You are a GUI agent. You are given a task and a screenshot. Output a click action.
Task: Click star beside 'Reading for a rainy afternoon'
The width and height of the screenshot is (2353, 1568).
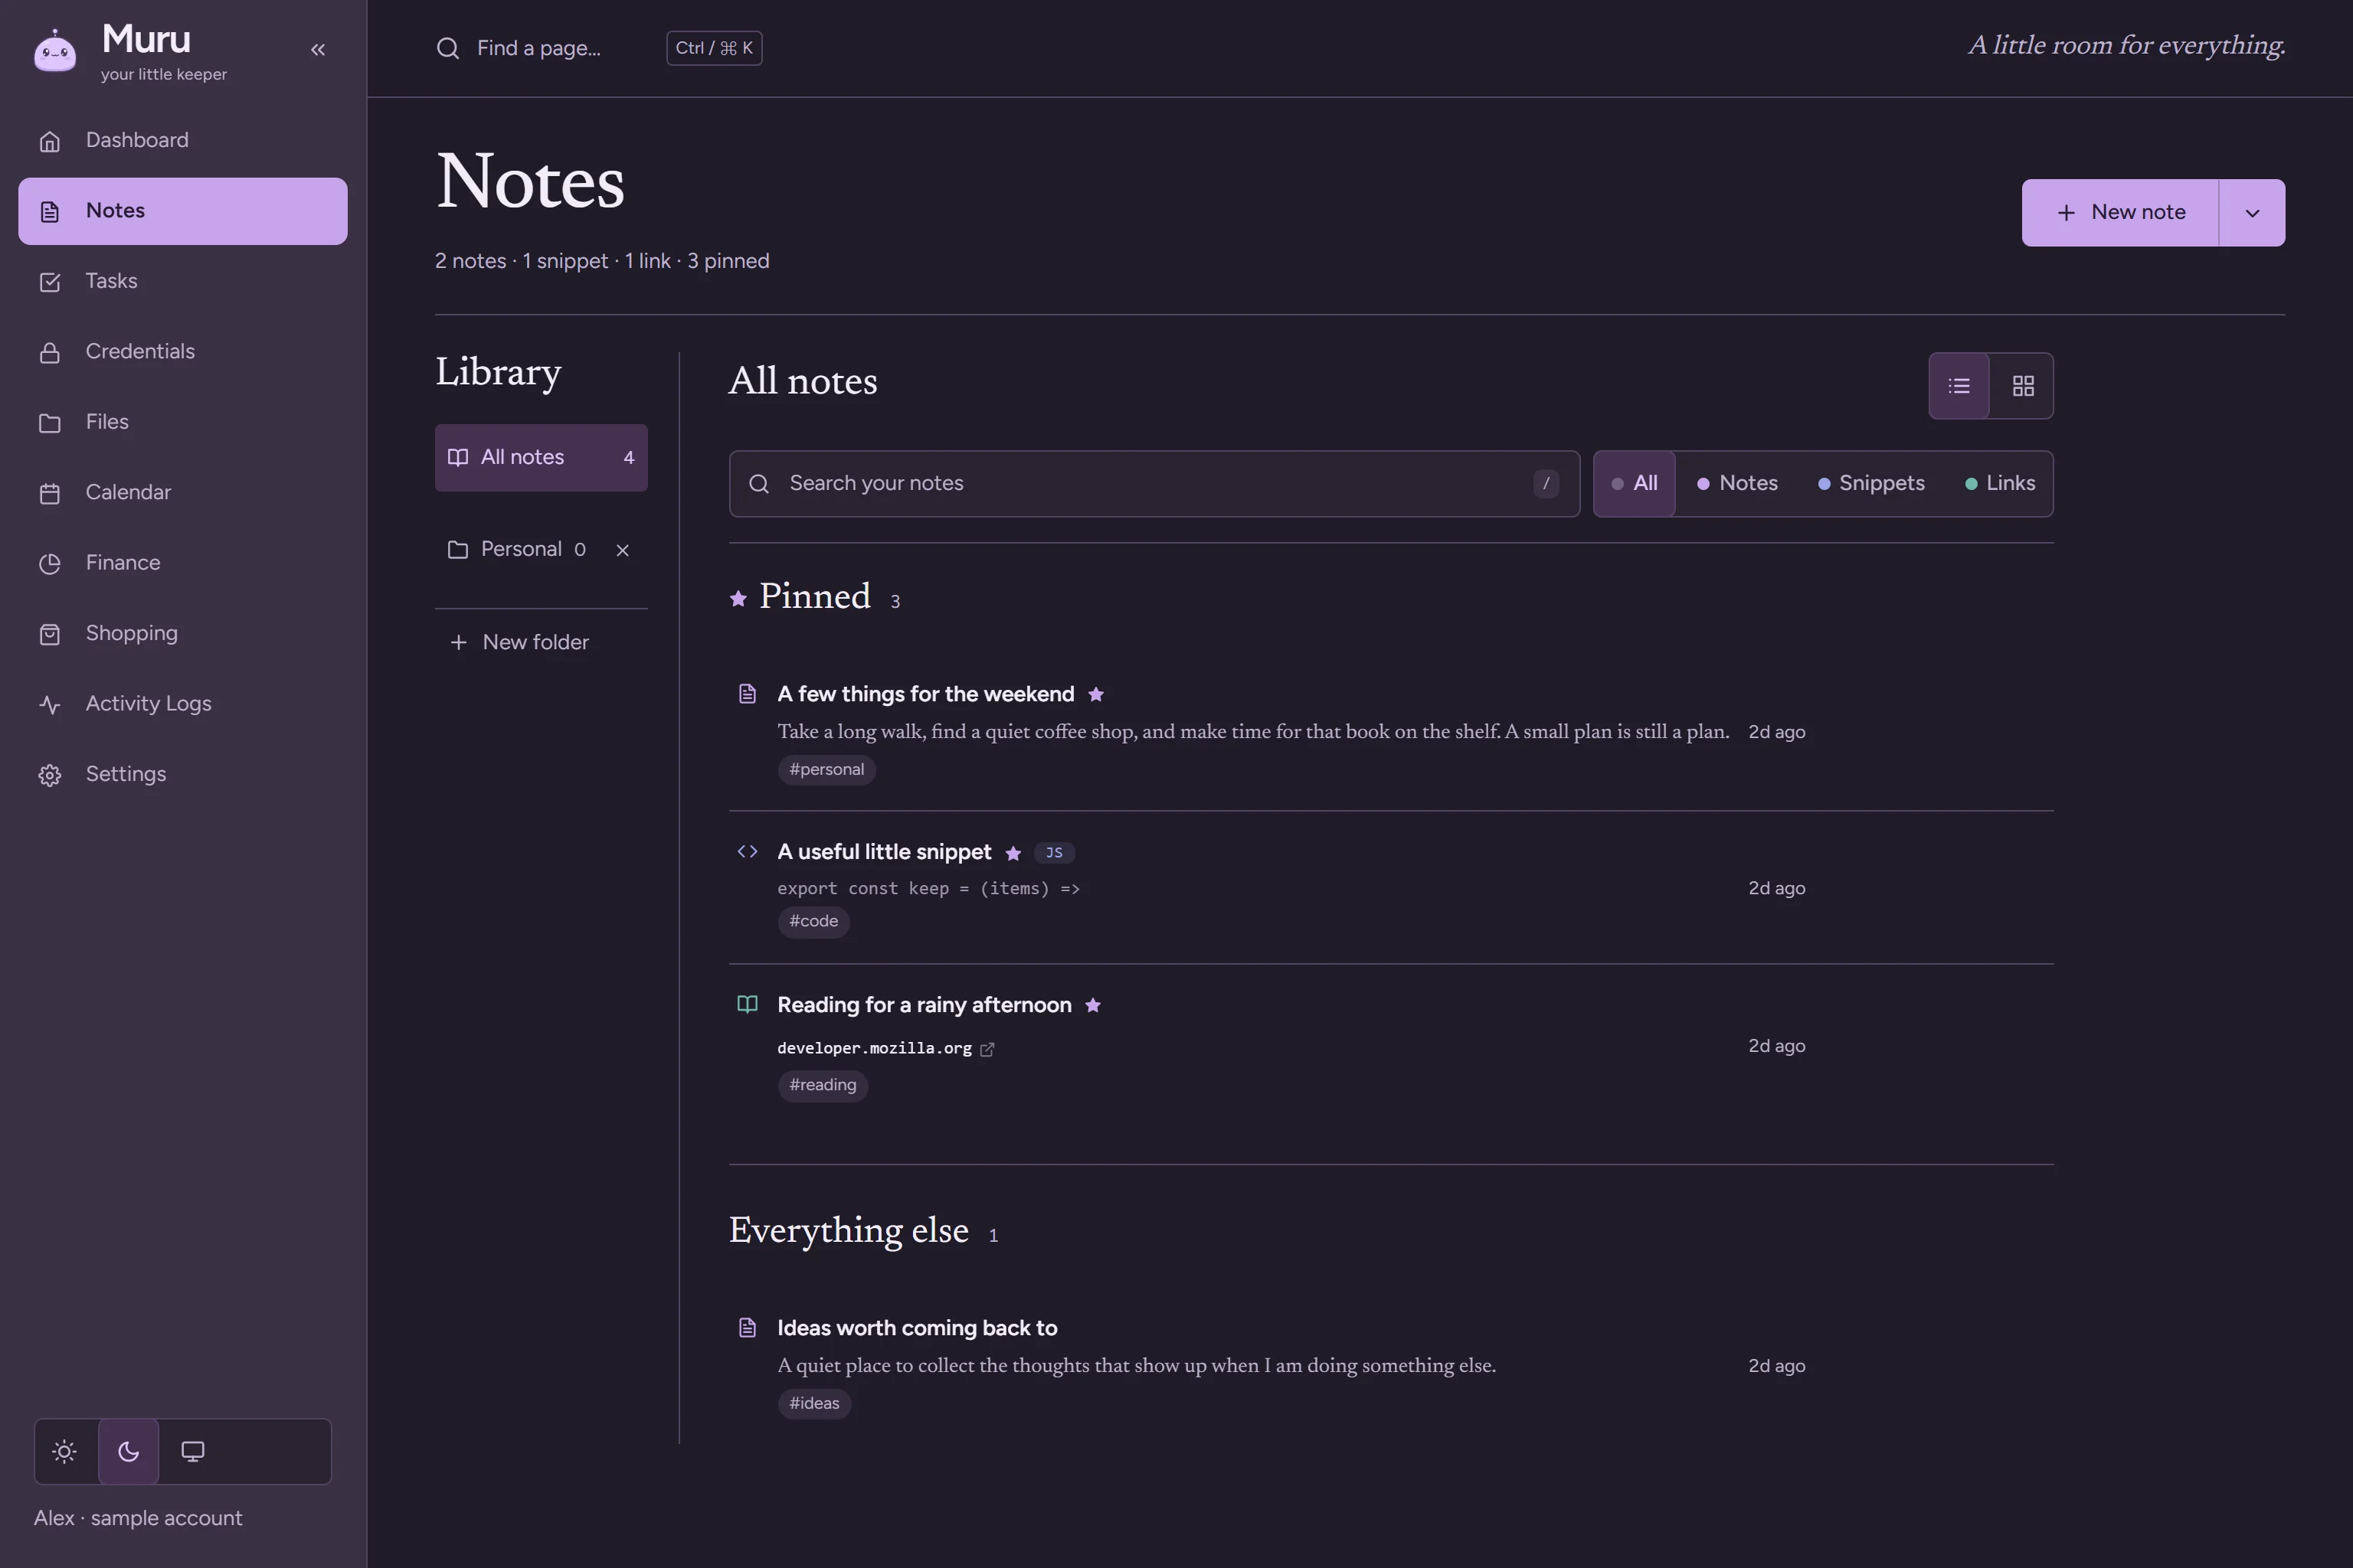1092,1006
